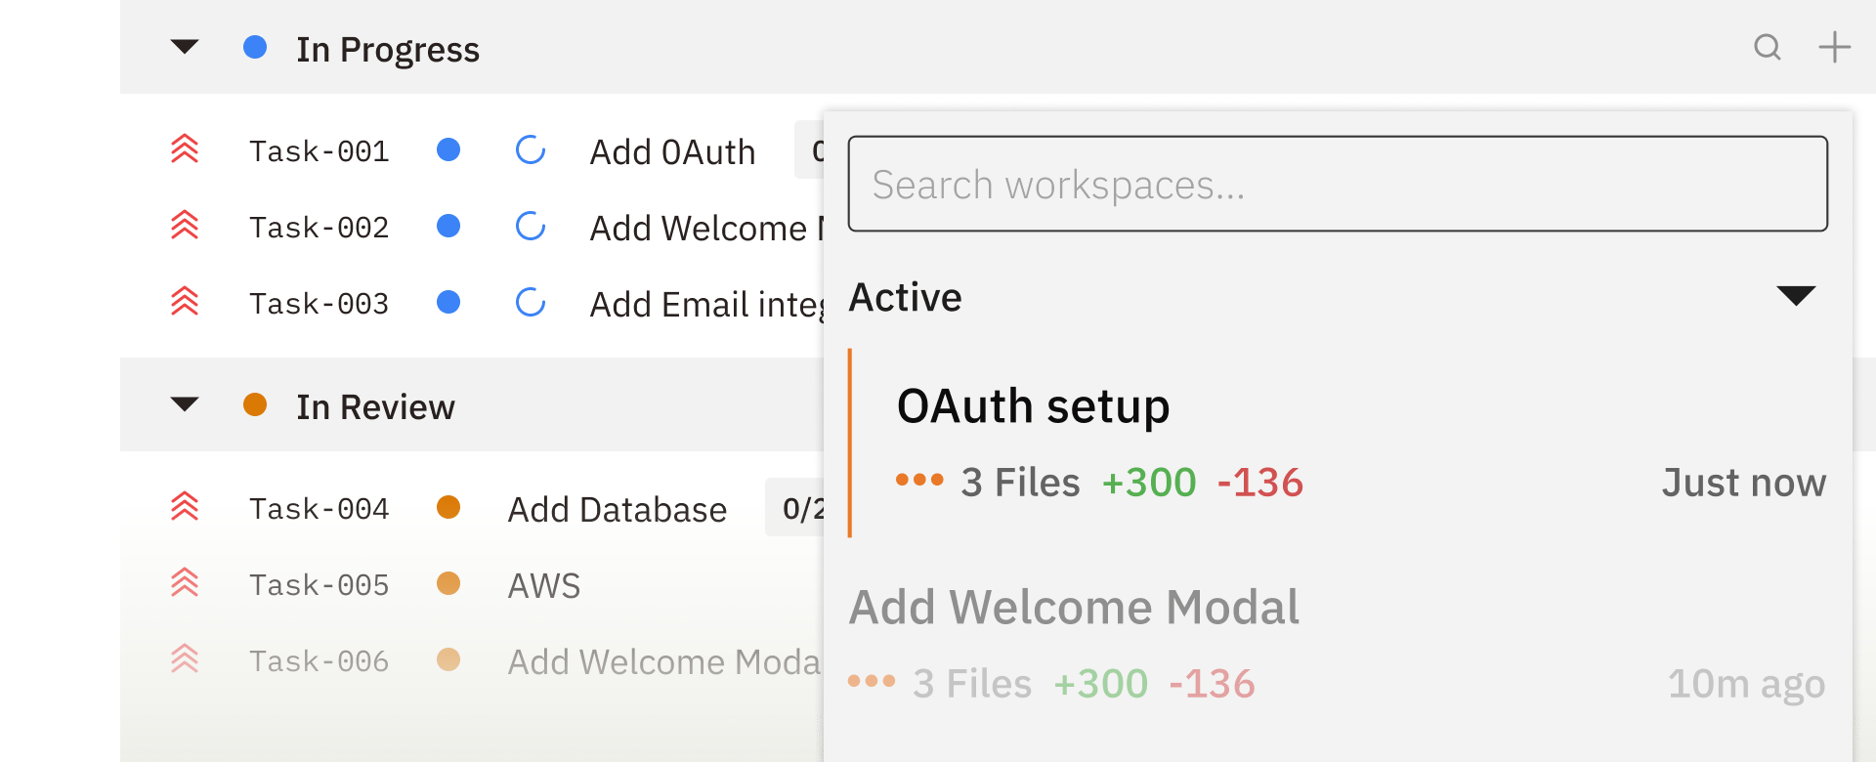Click Just now timestamp on OAuth setup
Image resolution: width=1876 pixels, height=762 pixels.
[x=1744, y=483]
